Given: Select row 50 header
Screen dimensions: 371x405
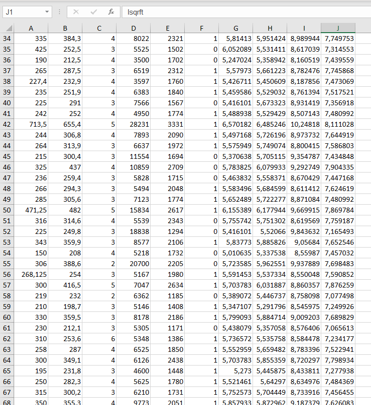Looking at the screenshot, I should click(x=7, y=210).
